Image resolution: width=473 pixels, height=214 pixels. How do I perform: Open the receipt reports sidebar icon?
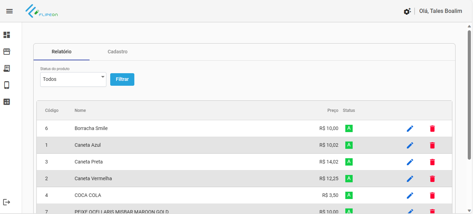(7, 68)
